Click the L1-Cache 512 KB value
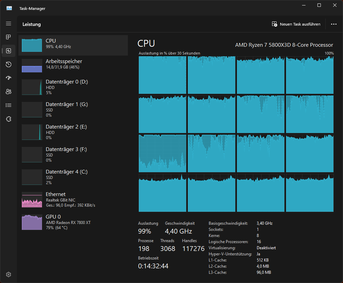Image resolution: width=343 pixels, height=283 pixels. click(x=263, y=260)
